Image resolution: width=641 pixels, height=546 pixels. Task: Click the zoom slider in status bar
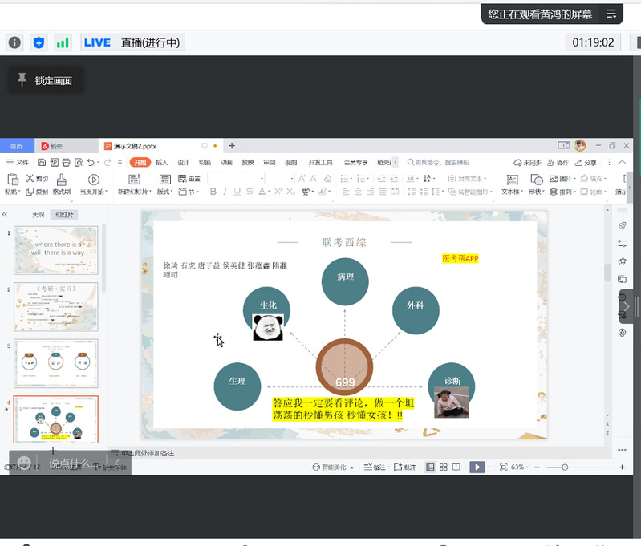point(565,467)
